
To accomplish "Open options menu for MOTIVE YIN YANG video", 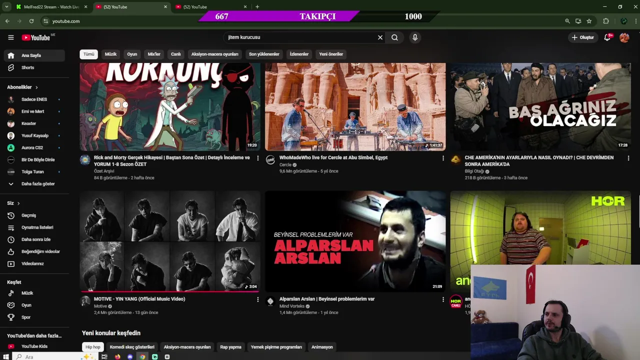I will (x=258, y=299).
